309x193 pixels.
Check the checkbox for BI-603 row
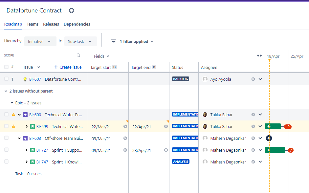click(x=6, y=138)
